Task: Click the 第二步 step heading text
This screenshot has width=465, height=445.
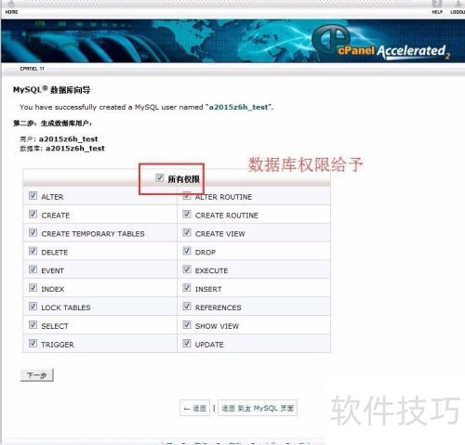Action: click(52, 124)
